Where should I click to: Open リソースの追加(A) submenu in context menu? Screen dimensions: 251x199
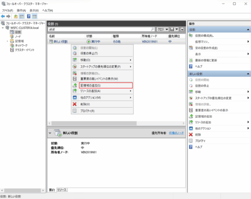click(x=102, y=91)
